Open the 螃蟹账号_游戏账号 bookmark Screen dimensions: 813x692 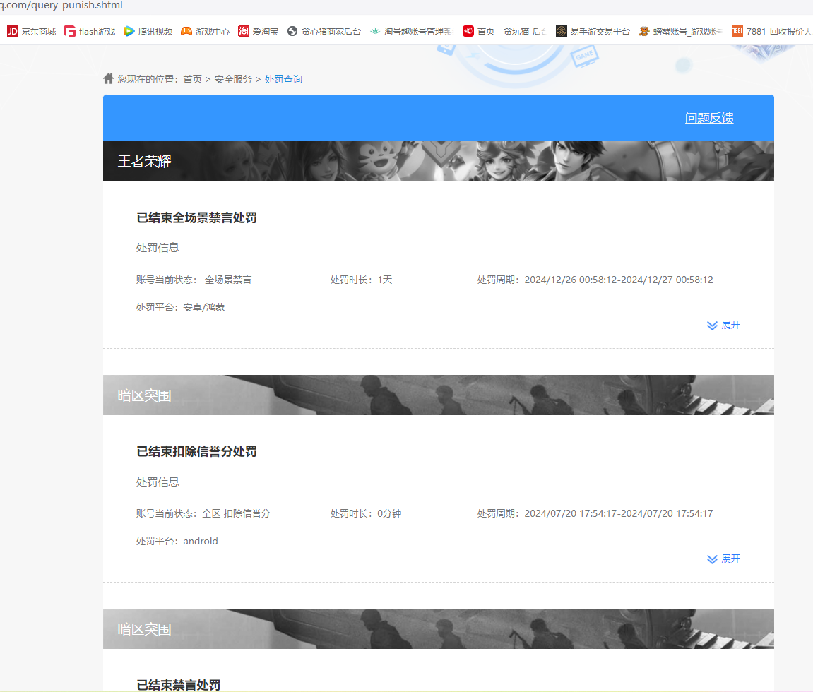pyautogui.click(x=679, y=30)
